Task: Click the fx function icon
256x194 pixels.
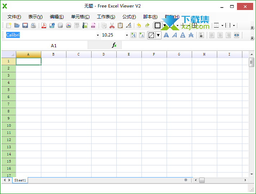Action: click(x=114, y=45)
